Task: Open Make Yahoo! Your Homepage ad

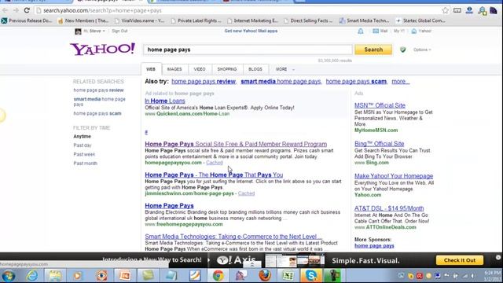Action: click(394, 176)
